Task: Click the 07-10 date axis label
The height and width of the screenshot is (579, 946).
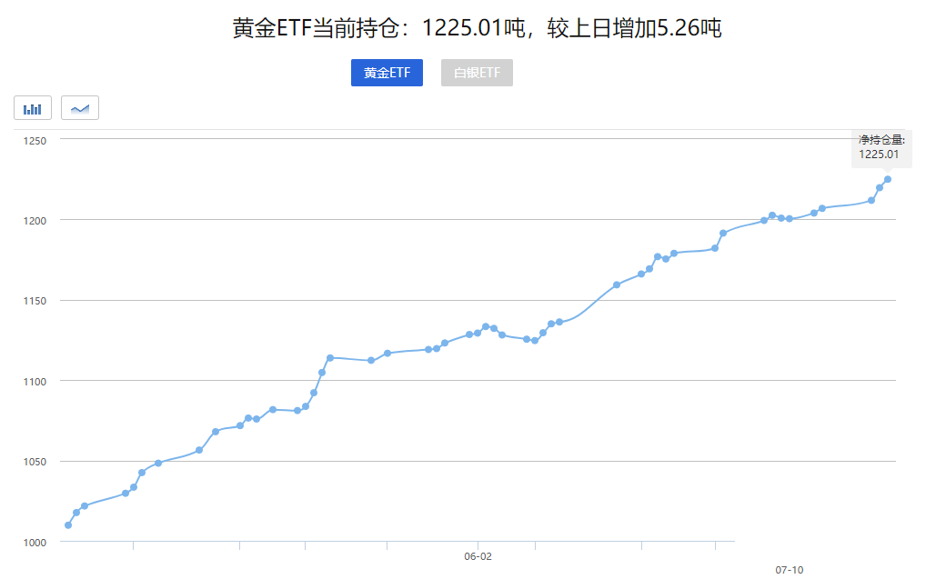Action: [790, 570]
